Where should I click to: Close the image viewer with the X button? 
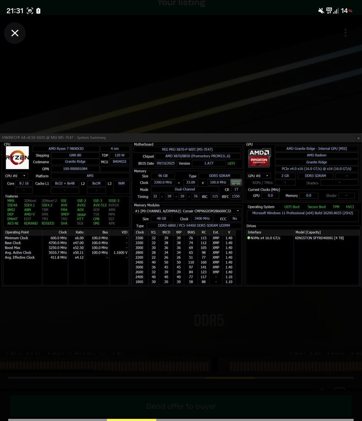15,33
